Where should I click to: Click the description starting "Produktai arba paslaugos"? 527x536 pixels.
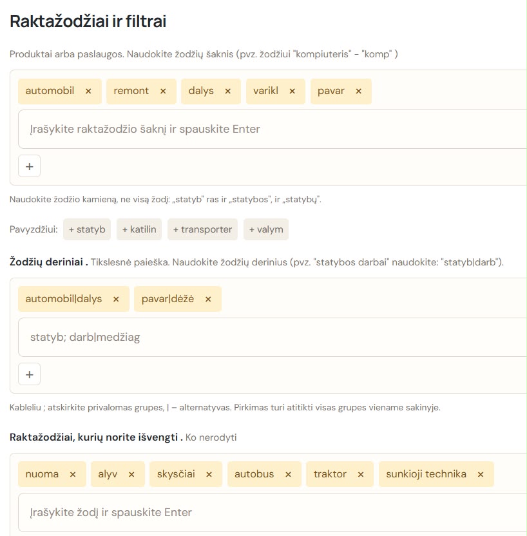point(204,54)
